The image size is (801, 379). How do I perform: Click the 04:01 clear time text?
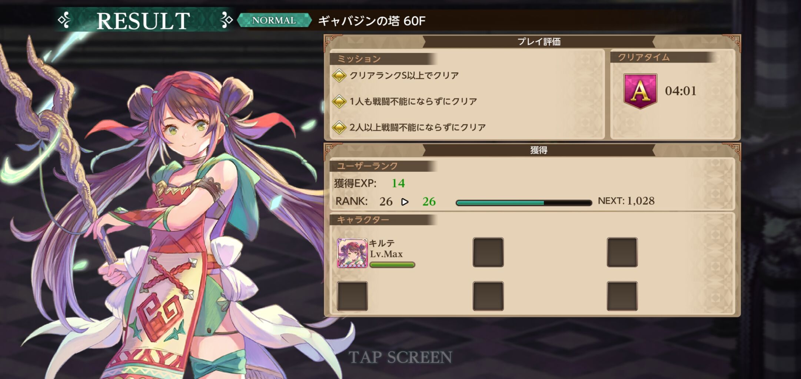(681, 91)
